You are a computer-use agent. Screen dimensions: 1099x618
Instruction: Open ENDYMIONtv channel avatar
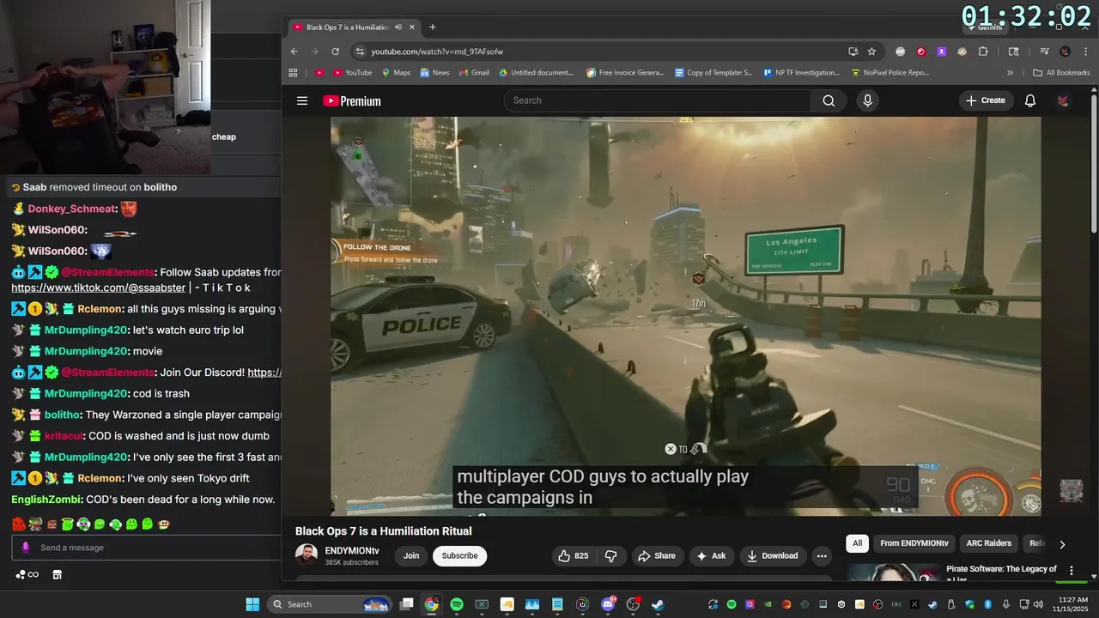[307, 555]
